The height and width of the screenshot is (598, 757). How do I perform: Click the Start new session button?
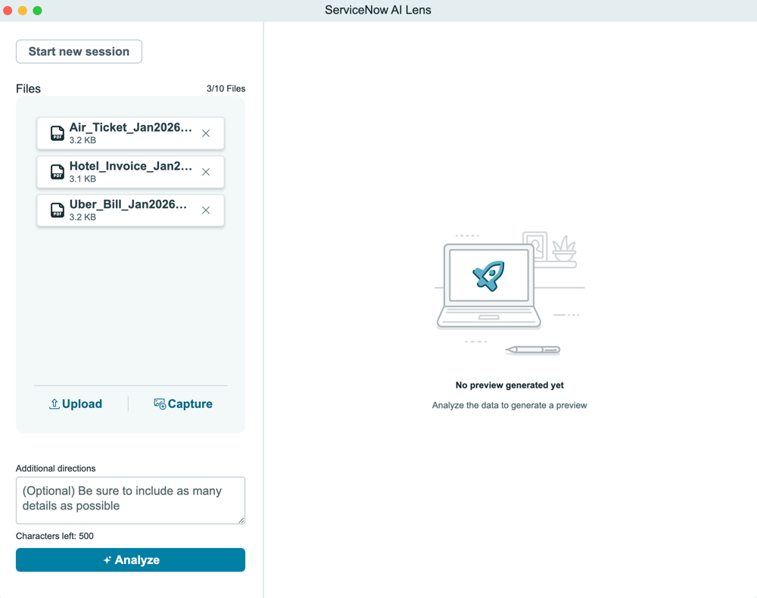coord(79,51)
